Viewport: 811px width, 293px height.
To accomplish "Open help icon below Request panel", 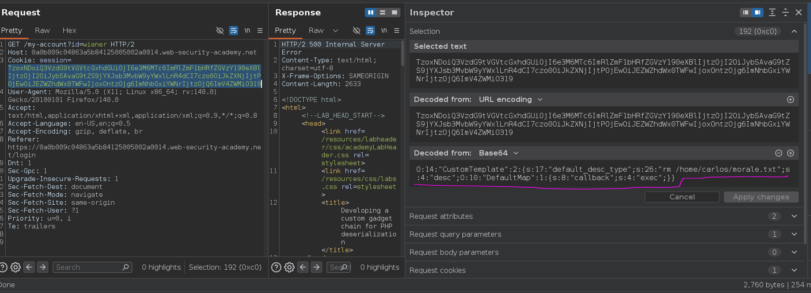I will point(4,267).
